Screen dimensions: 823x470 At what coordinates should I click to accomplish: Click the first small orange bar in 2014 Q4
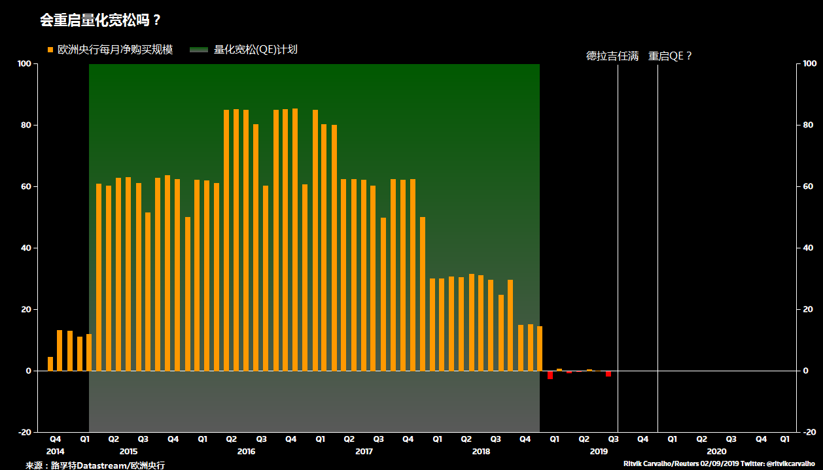click(50, 363)
